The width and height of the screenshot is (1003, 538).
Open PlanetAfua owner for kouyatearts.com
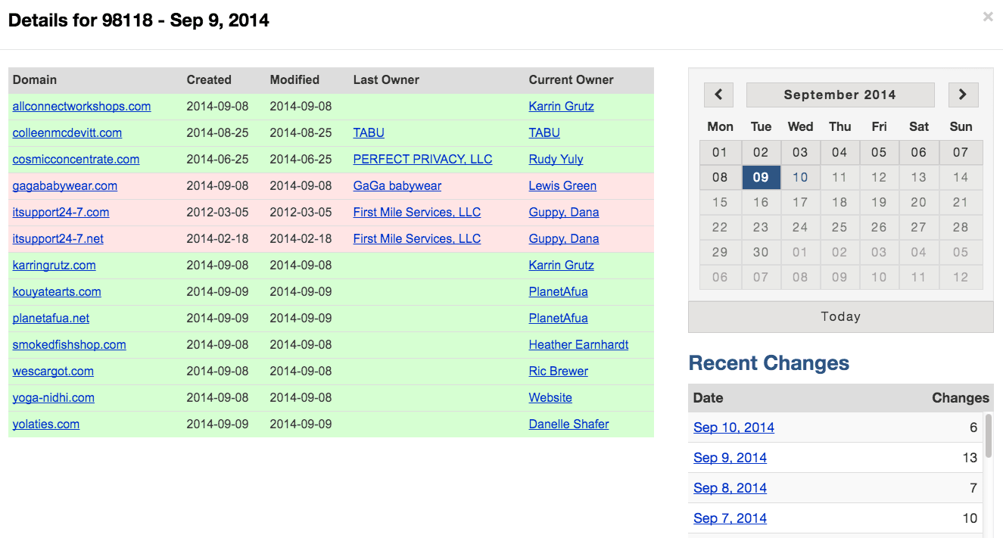[x=559, y=291]
